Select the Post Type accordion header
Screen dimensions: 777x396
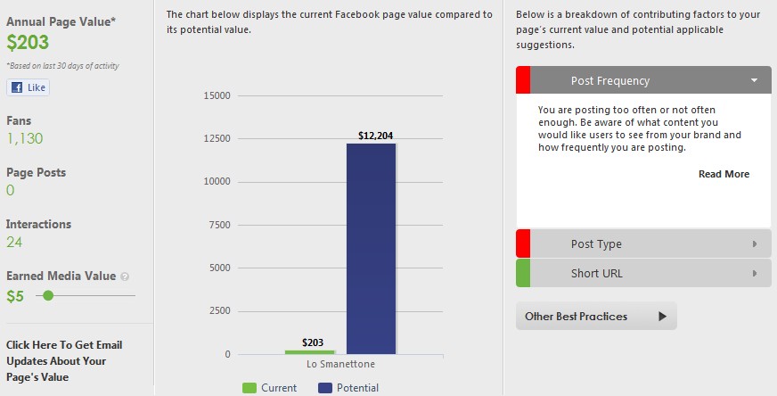[642, 243]
